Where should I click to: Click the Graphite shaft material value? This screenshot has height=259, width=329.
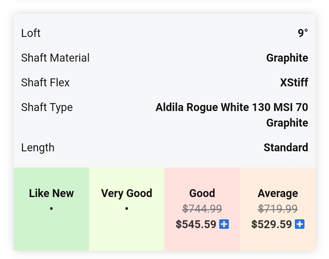[287, 58]
